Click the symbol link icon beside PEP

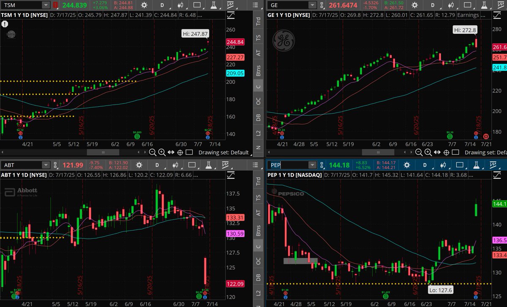[x=322, y=165]
